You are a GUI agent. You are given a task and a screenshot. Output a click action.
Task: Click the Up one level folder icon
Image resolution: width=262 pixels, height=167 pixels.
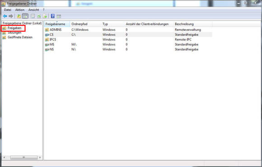[19, 16]
